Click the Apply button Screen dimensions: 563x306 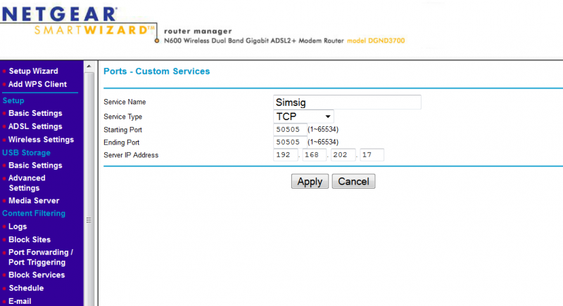(x=310, y=182)
